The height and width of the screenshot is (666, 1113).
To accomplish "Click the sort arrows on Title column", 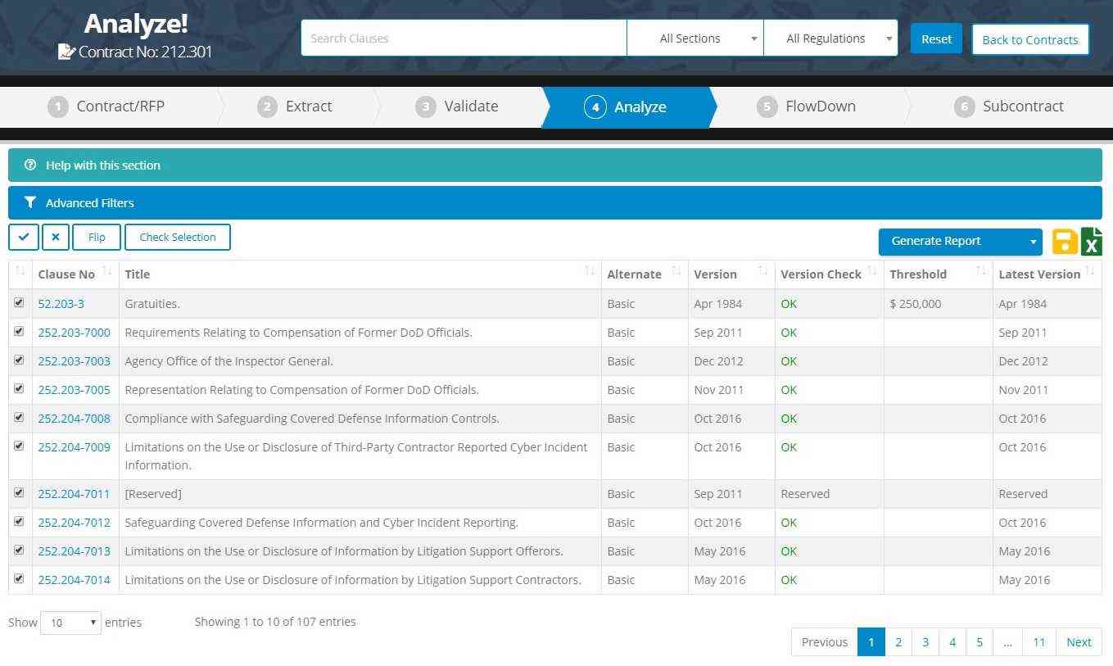I will 590,271.
